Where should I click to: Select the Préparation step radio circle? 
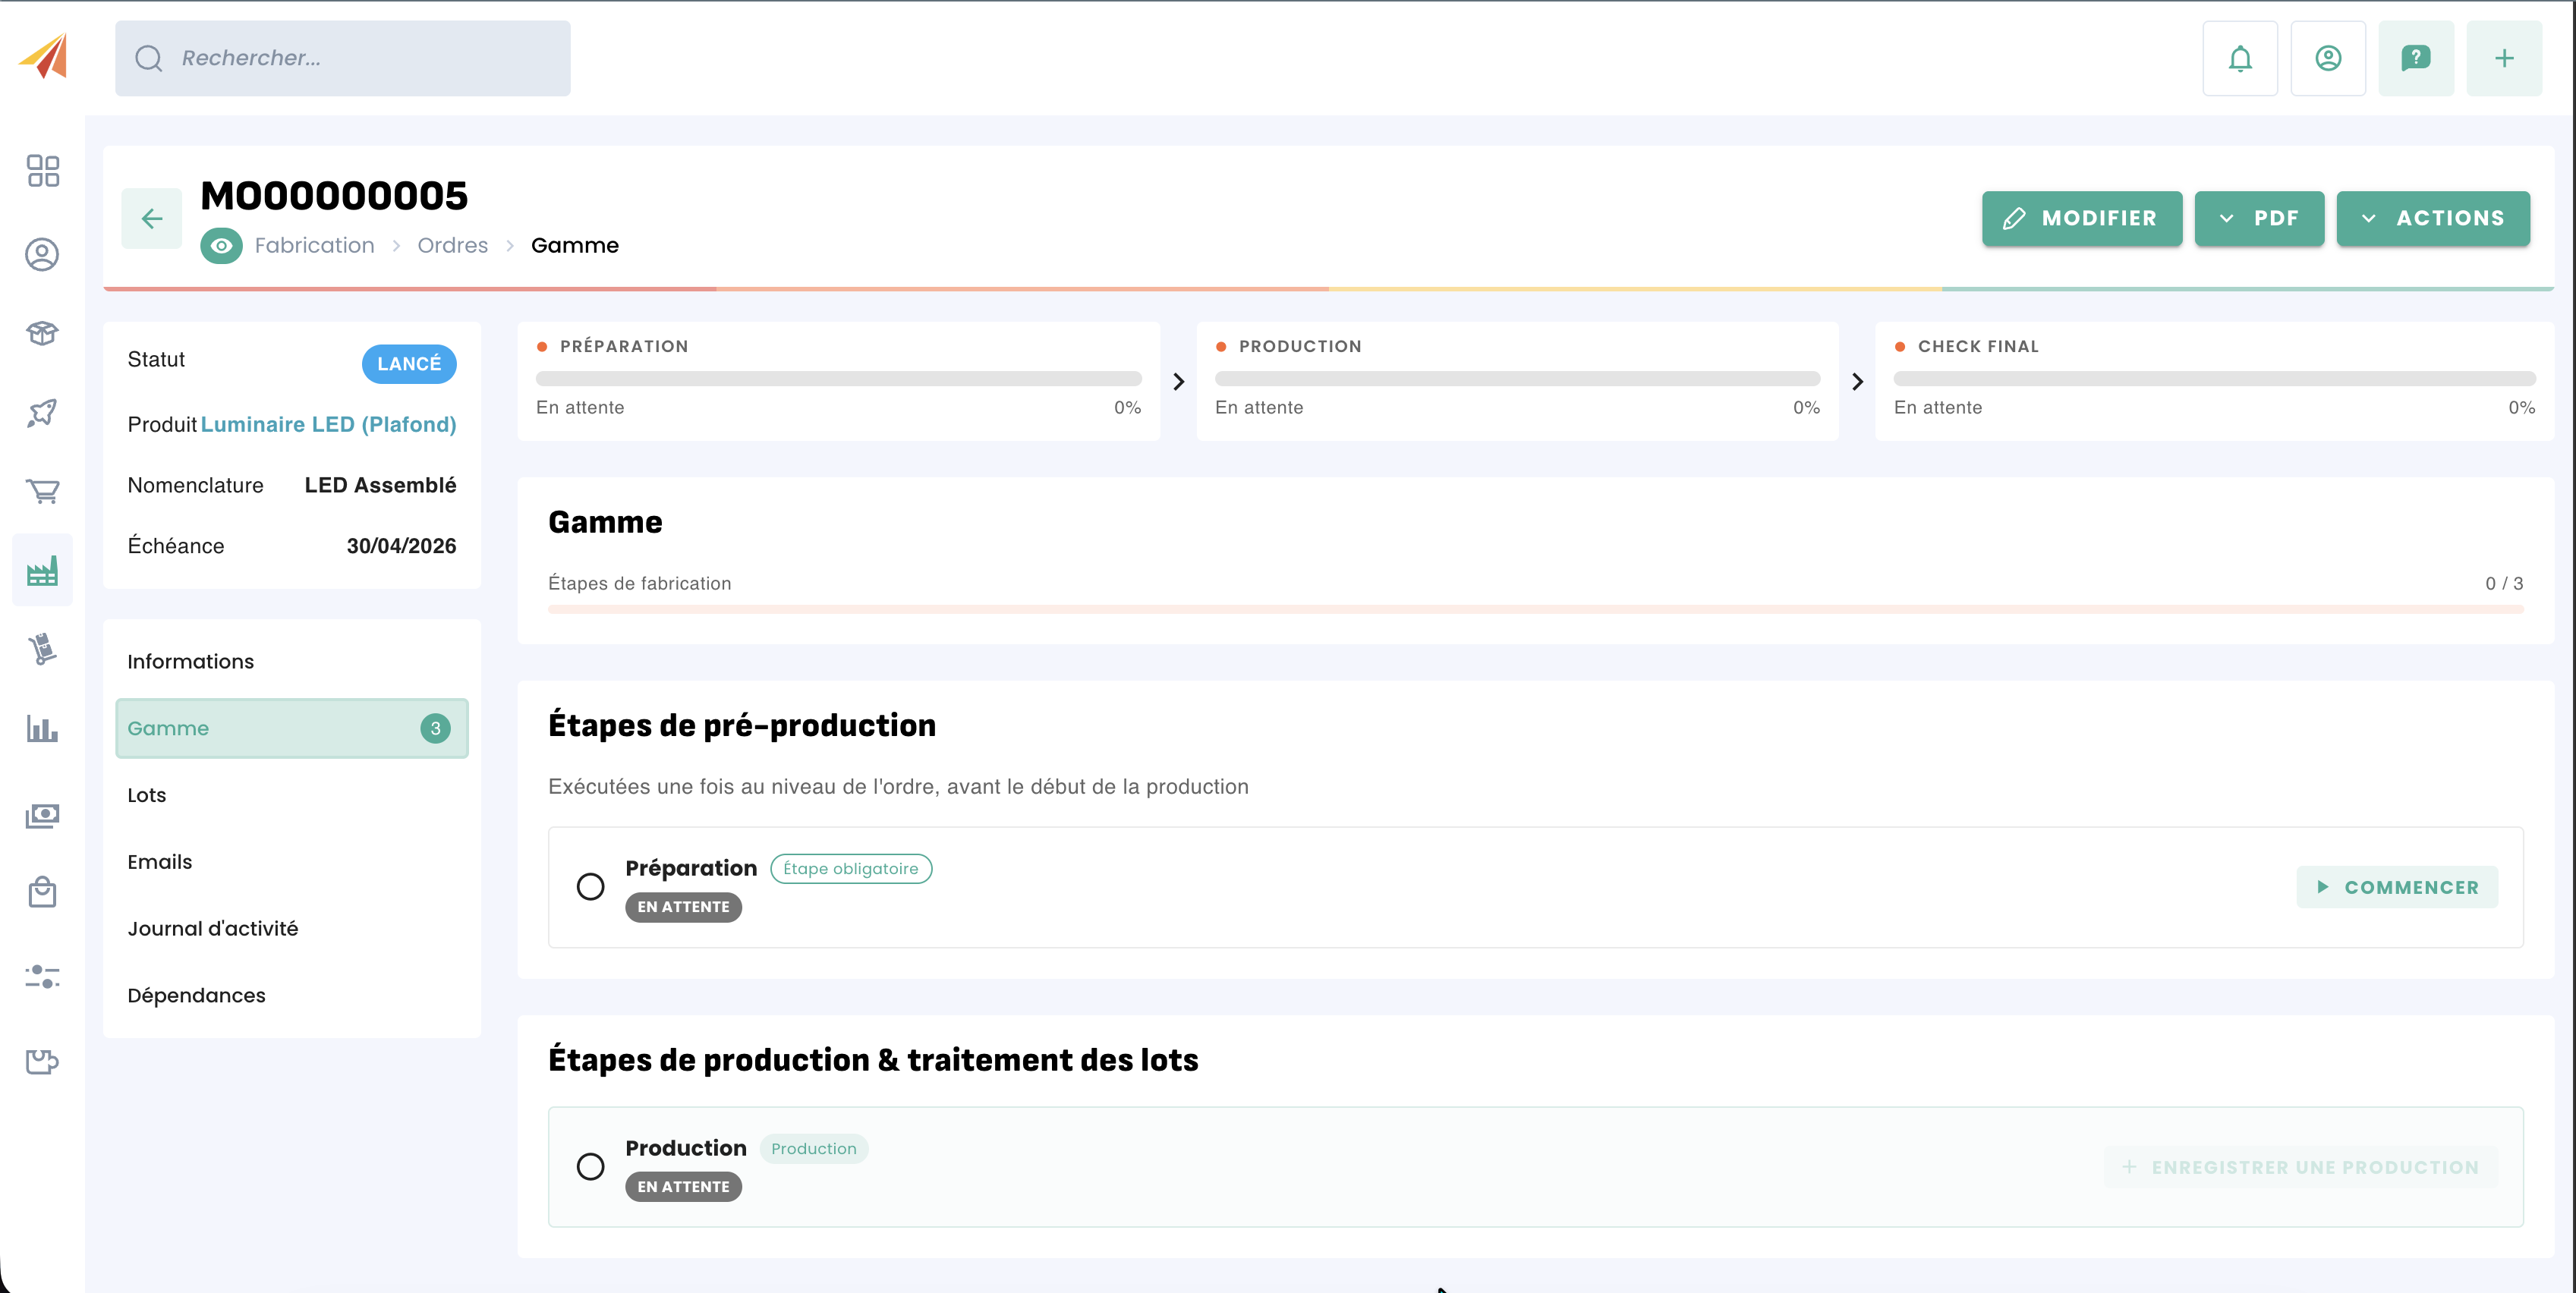point(590,887)
